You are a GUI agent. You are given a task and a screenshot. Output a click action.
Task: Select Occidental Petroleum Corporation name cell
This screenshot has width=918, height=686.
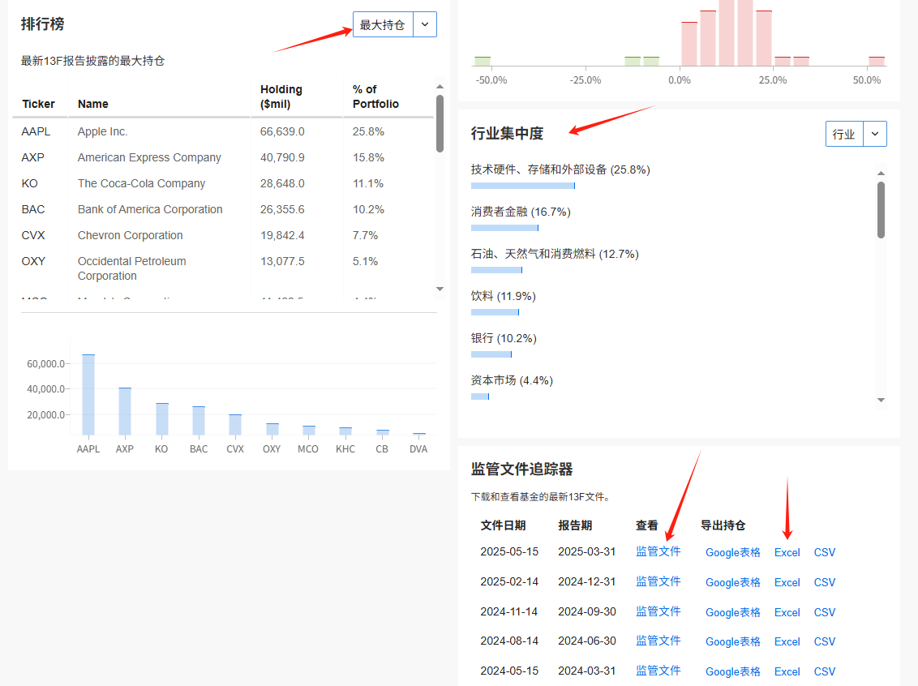pos(131,268)
